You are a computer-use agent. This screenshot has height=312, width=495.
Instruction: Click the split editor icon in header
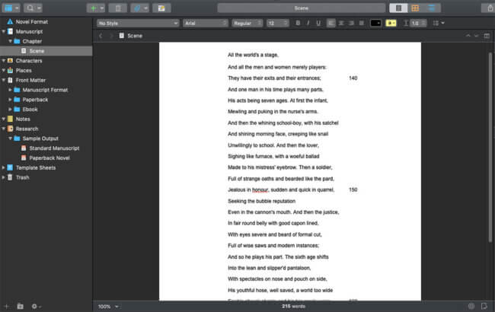(x=487, y=36)
